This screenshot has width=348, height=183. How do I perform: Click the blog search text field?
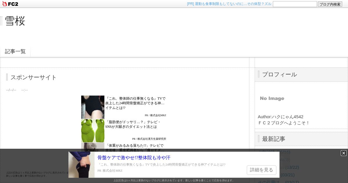[x=295, y=4]
